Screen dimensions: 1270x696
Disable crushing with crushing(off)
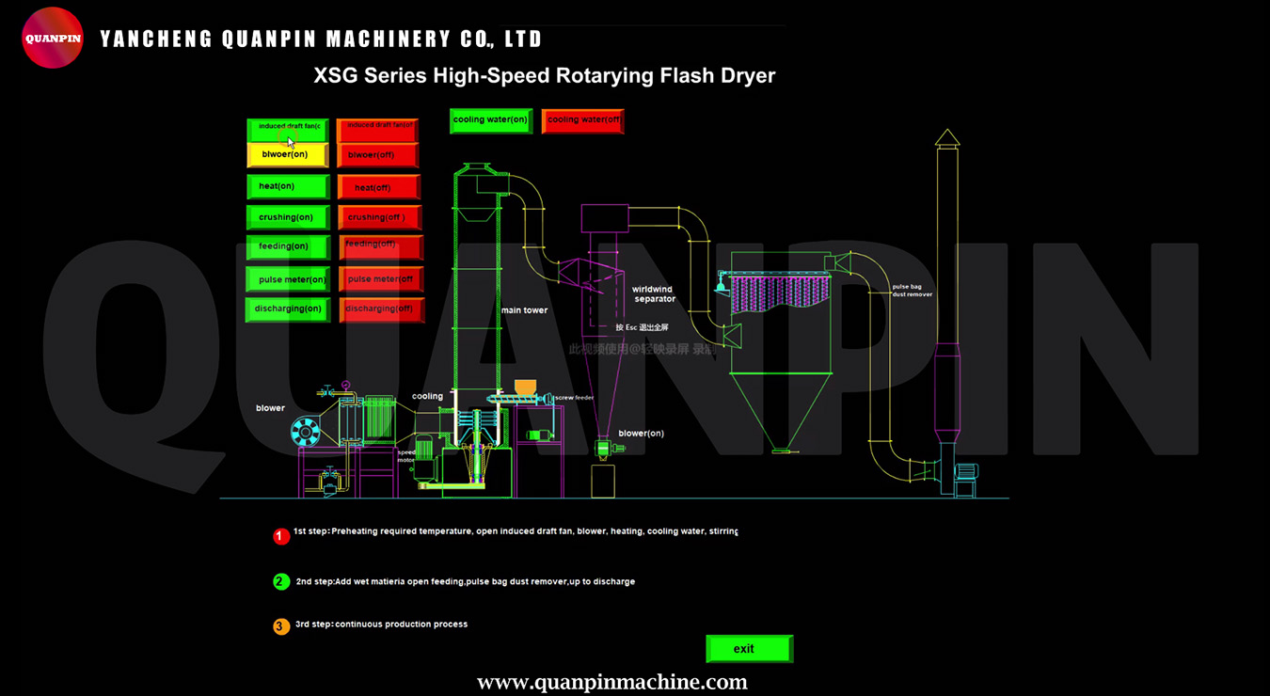379,217
